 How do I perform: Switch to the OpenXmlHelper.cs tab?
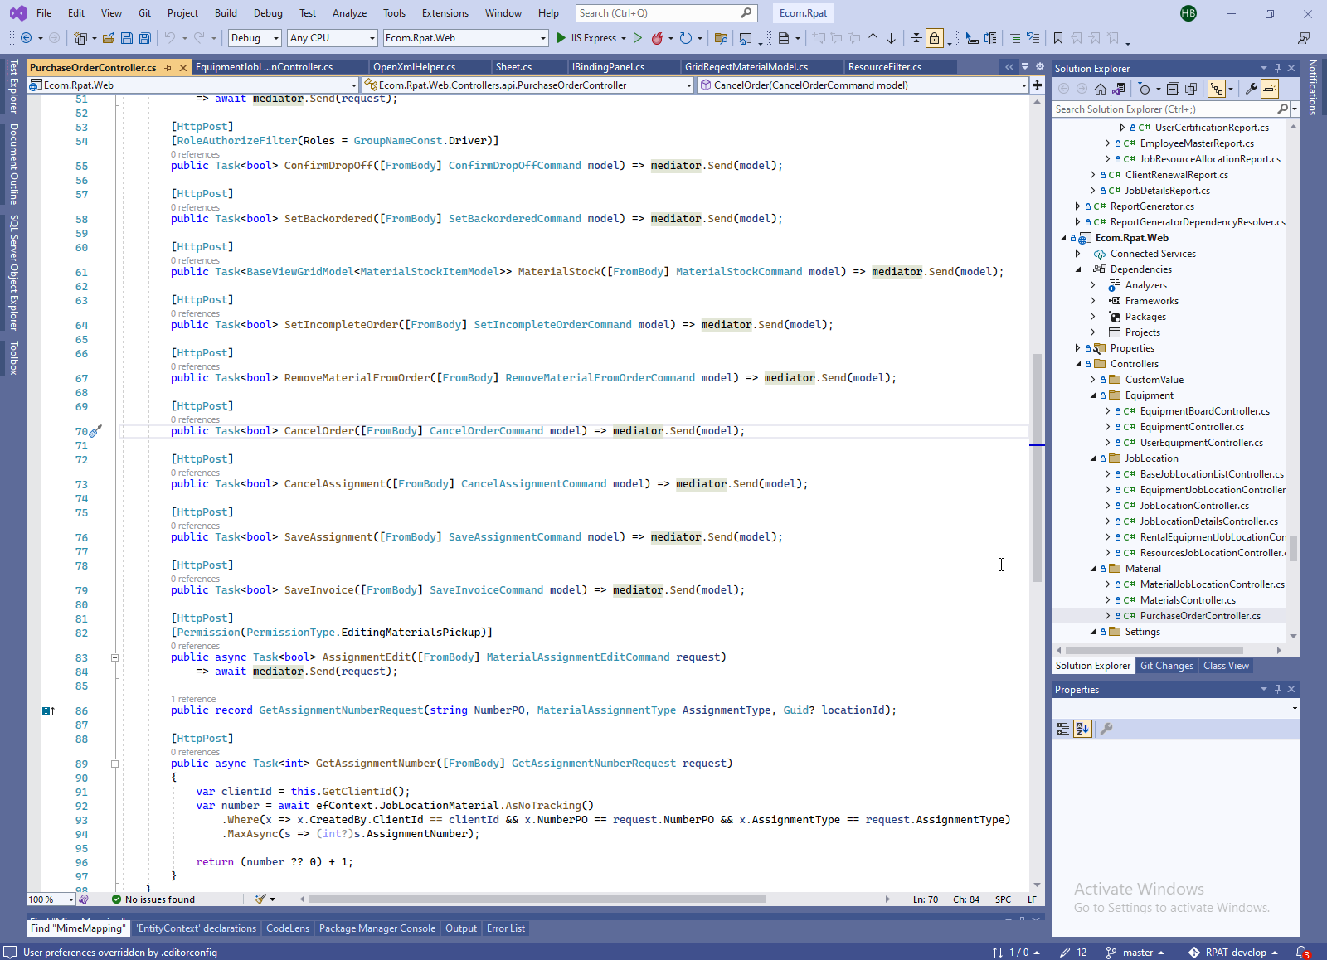(x=414, y=67)
